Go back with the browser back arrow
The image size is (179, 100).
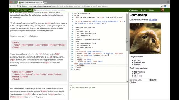11,6
